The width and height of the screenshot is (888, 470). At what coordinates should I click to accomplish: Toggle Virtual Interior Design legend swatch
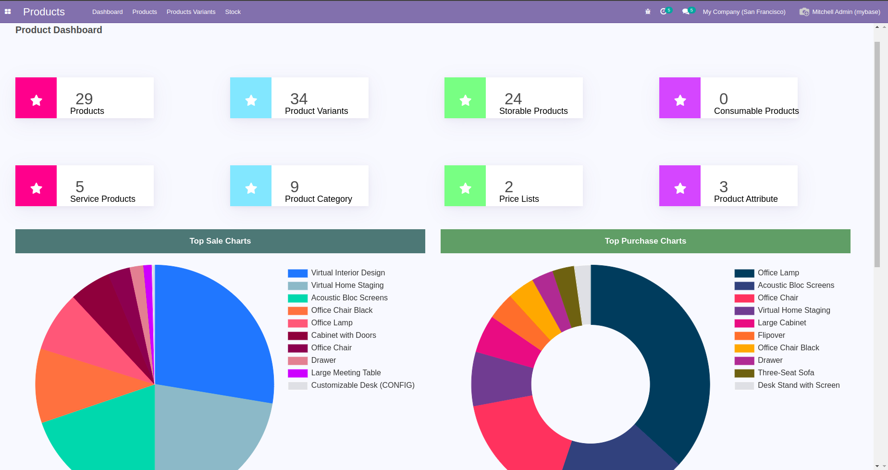[x=297, y=273]
